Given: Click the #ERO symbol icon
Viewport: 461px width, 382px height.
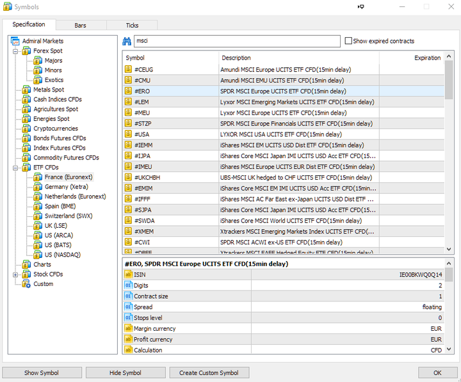Looking at the screenshot, I should 128,91.
